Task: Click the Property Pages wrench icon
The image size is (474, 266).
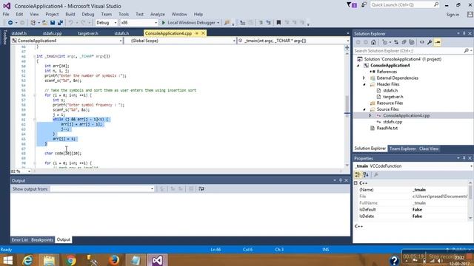Action: [x=376, y=174]
